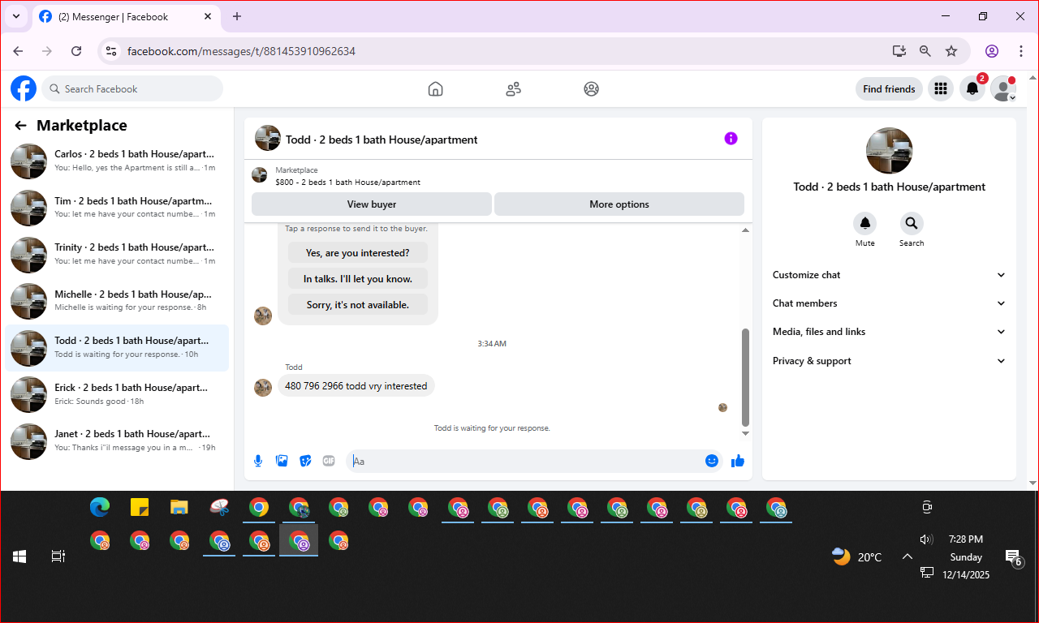Screen dimensions: 1039x623
Task: Expand the Chat members section
Action: point(889,303)
